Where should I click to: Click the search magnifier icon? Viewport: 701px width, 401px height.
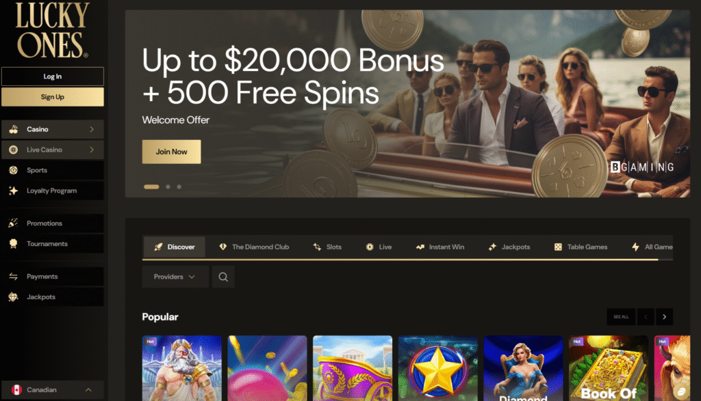point(223,277)
